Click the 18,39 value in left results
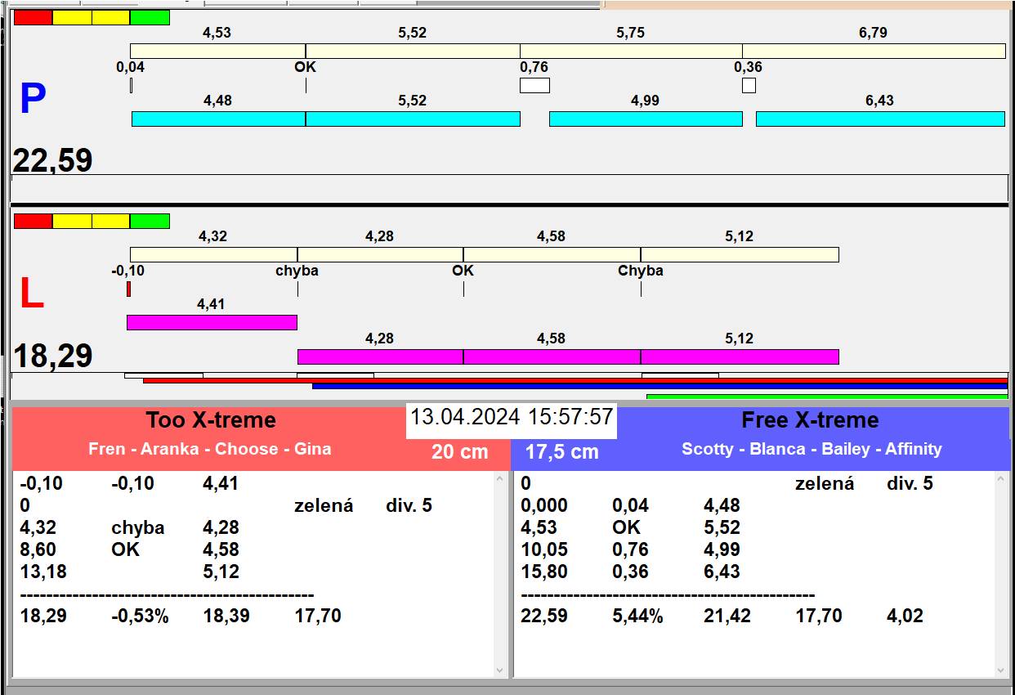 [226, 616]
